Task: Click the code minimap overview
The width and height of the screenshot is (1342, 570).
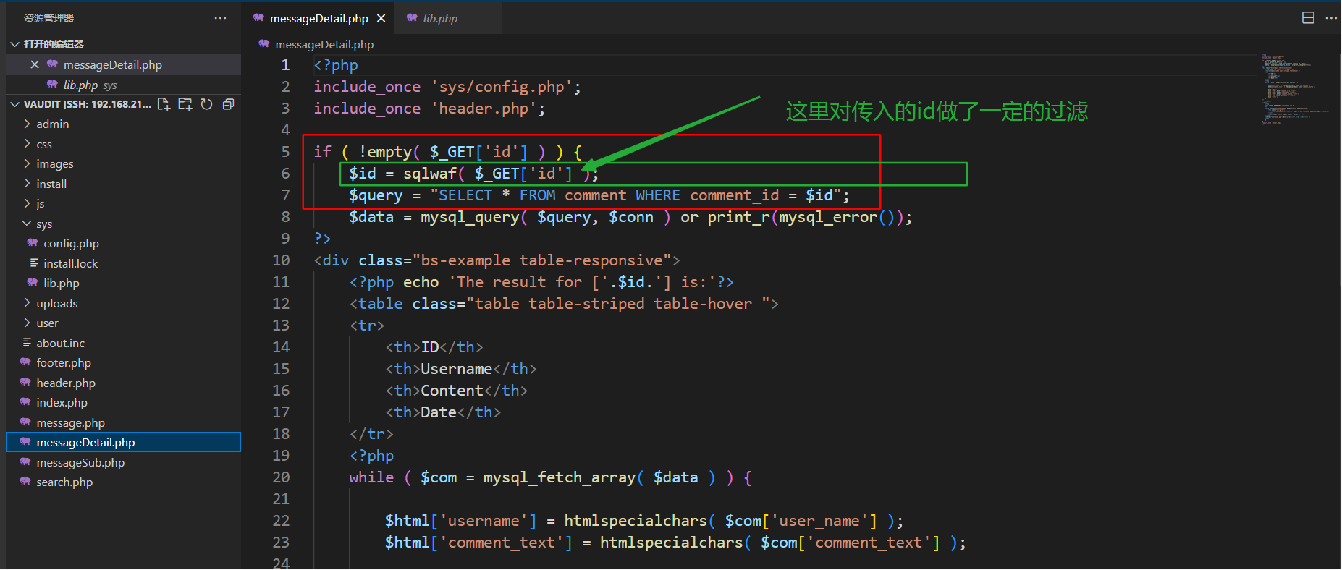Action: [1296, 88]
